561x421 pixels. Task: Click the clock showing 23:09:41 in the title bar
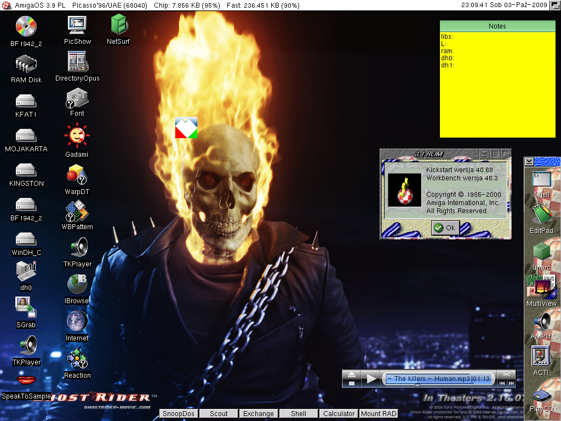click(x=474, y=5)
